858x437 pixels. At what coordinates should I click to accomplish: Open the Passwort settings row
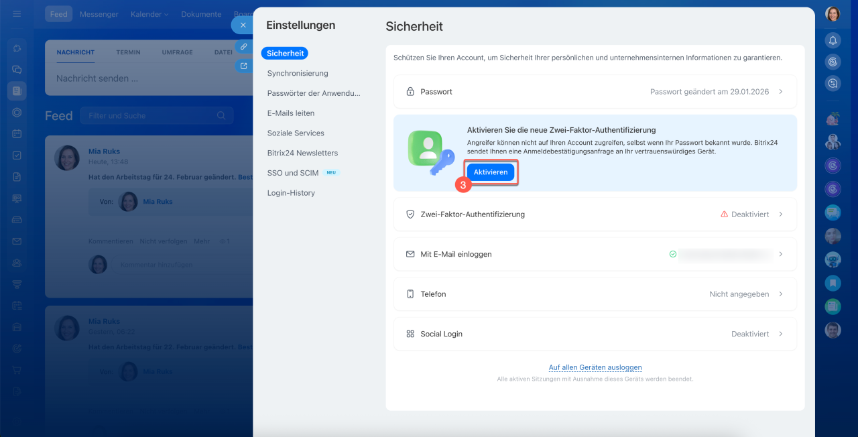[x=595, y=92]
